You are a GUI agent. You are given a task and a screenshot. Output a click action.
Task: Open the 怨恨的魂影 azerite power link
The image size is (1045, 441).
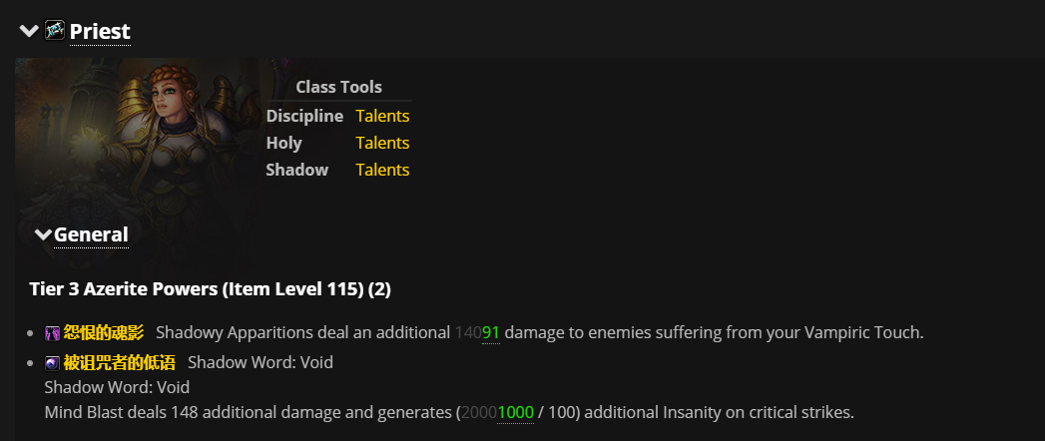pos(104,332)
